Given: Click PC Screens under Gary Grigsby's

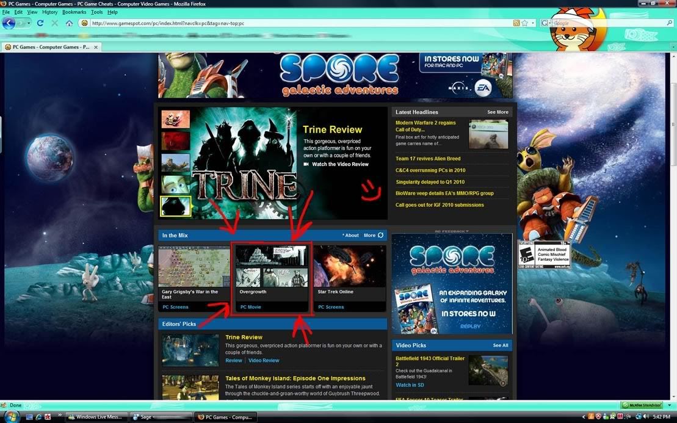Looking at the screenshot, I should click(175, 307).
